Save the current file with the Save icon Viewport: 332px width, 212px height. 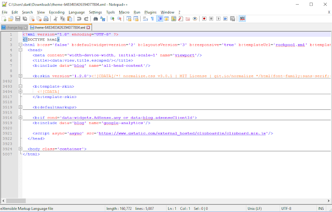(18, 19)
